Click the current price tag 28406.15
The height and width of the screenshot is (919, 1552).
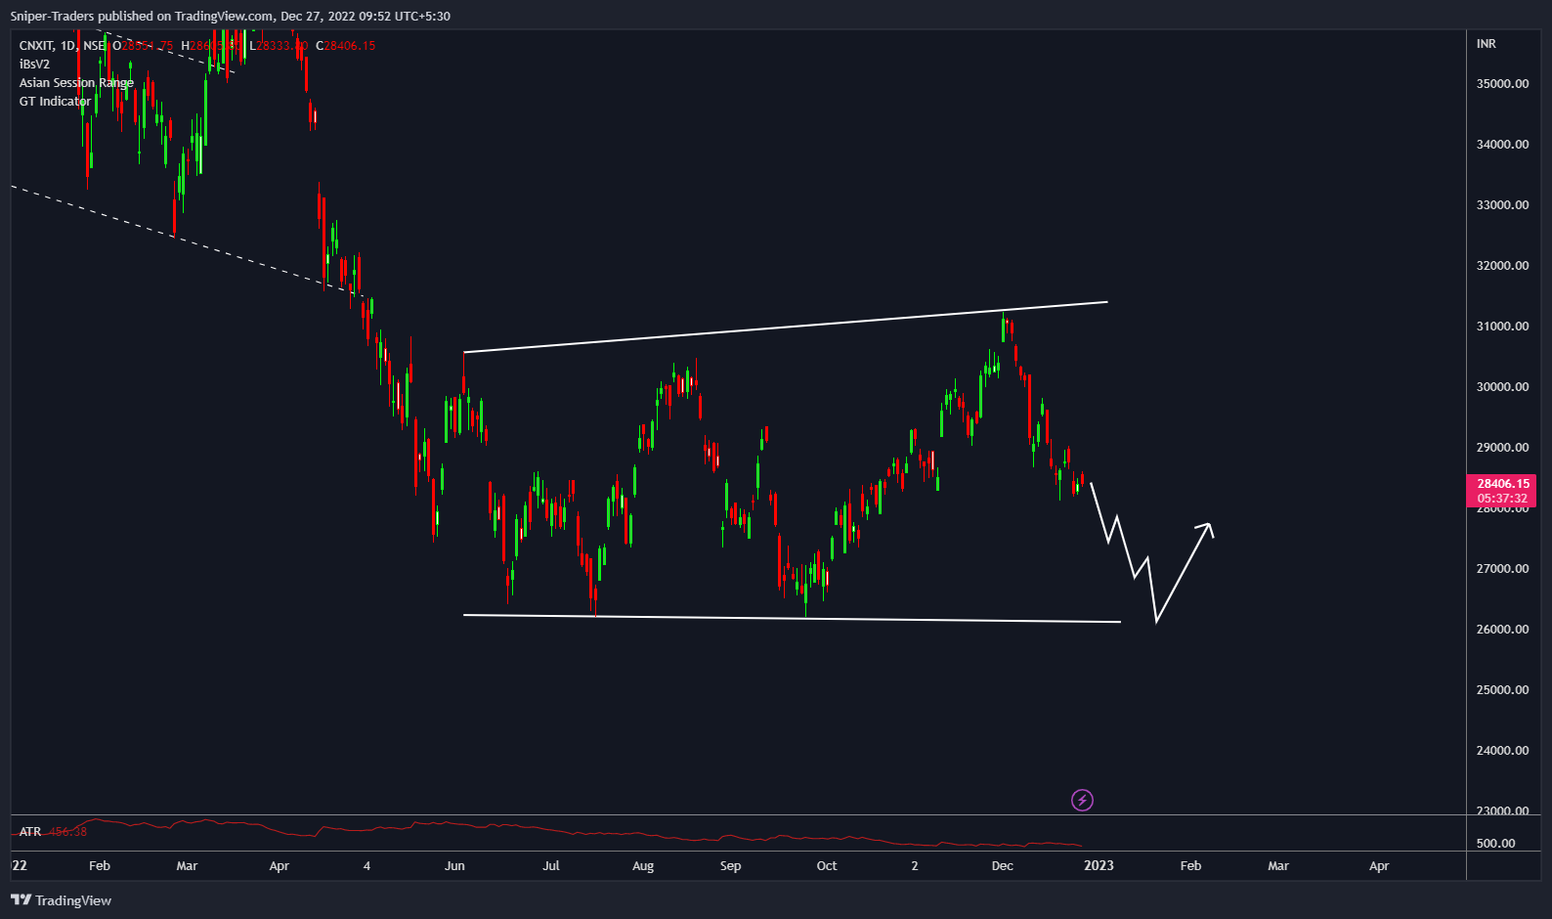click(1502, 484)
